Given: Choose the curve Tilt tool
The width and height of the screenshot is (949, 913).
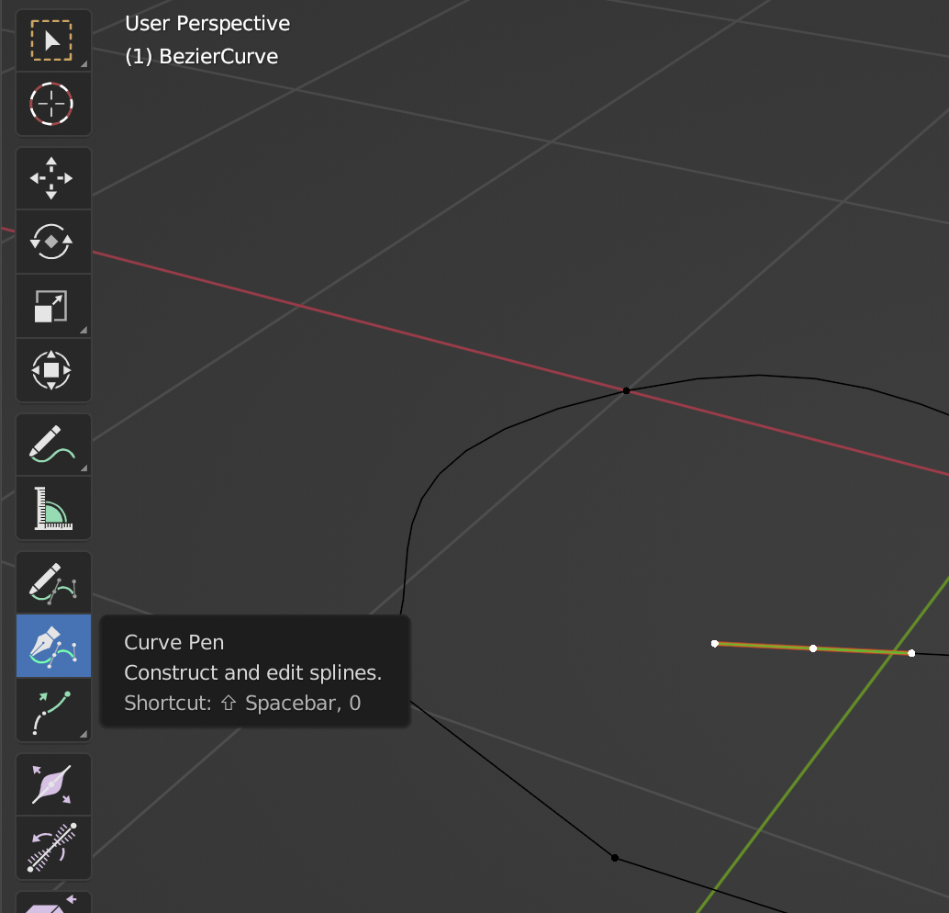Looking at the screenshot, I should pos(53,848).
